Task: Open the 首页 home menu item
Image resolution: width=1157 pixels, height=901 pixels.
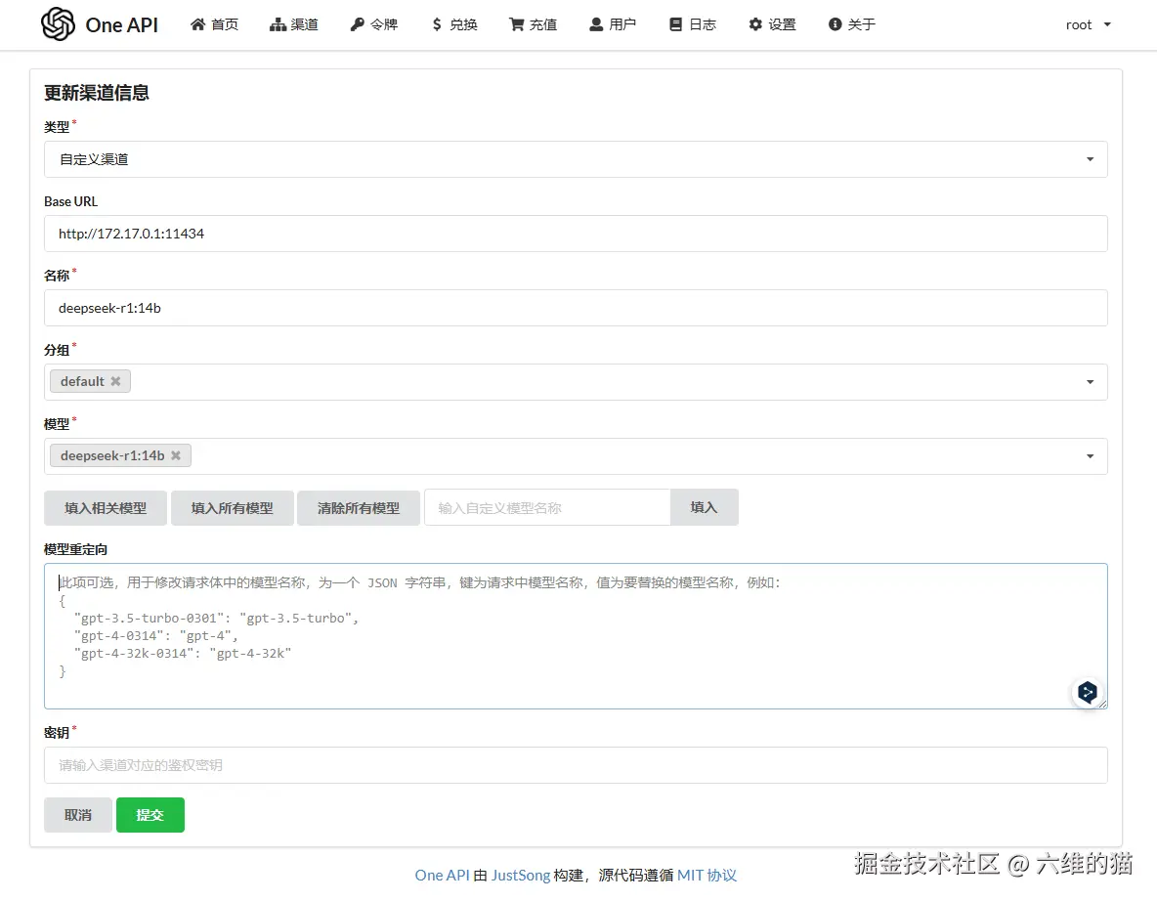Action: 214,24
